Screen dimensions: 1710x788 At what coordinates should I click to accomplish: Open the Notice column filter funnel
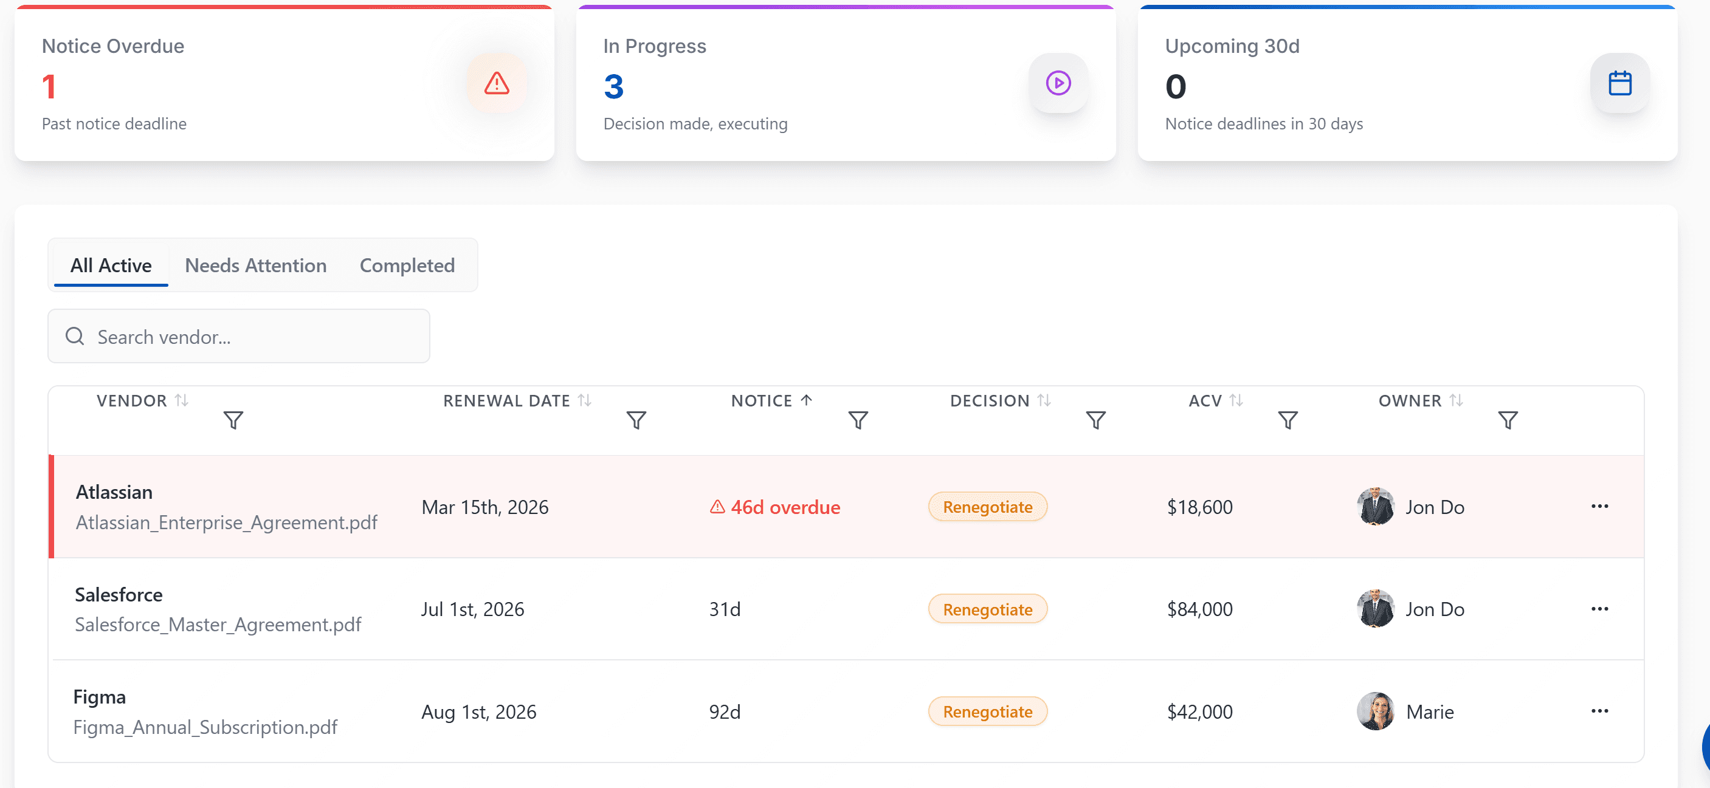858,420
